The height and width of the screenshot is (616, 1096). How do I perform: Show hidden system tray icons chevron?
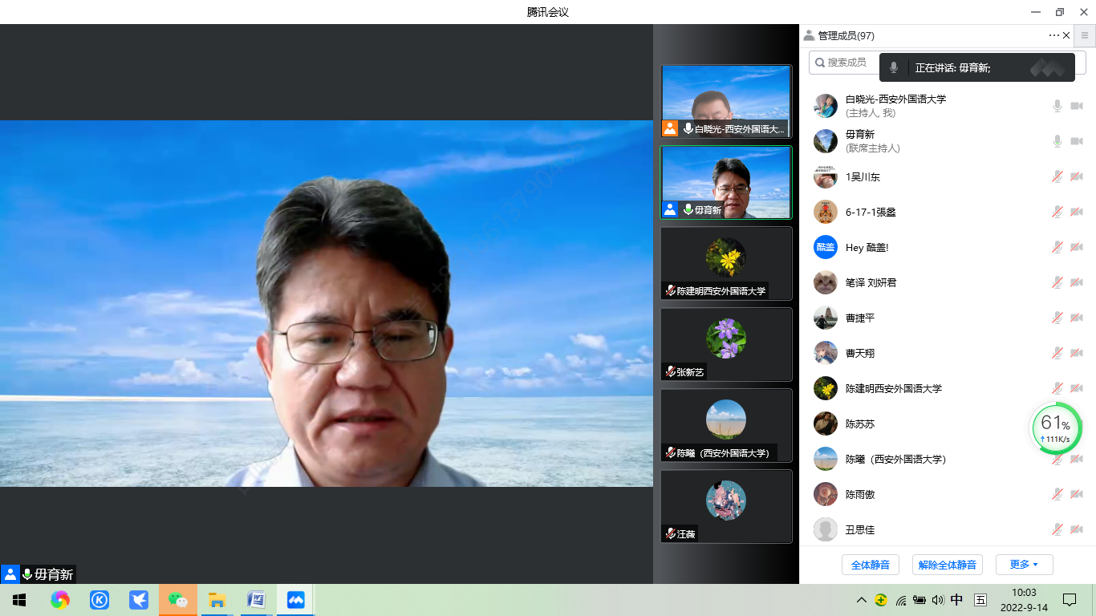pos(862,600)
